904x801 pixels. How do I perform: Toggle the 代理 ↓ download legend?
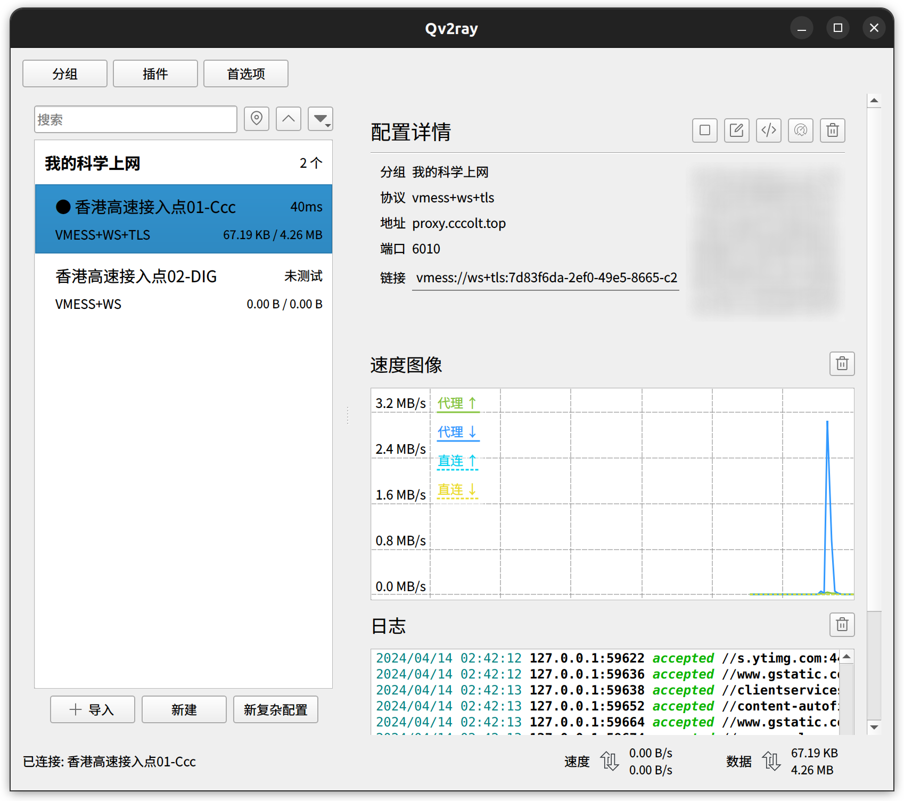pyautogui.click(x=458, y=432)
